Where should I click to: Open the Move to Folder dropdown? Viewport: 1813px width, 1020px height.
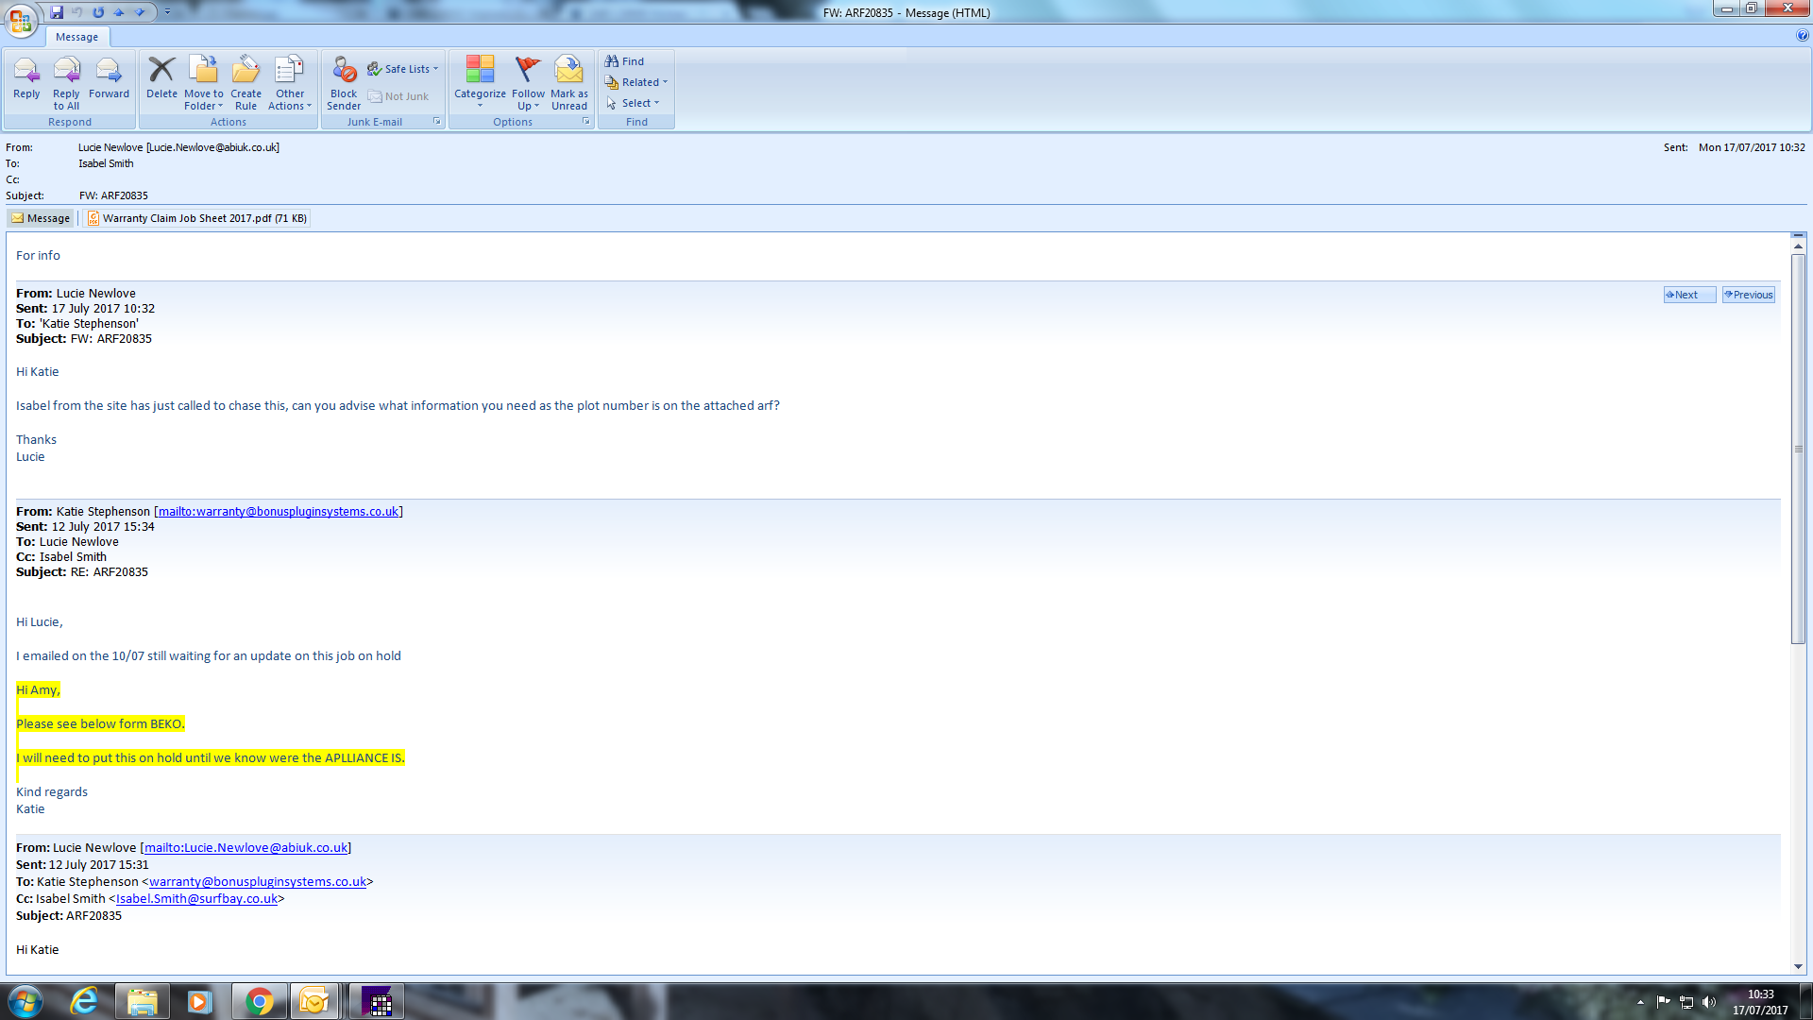tap(204, 99)
